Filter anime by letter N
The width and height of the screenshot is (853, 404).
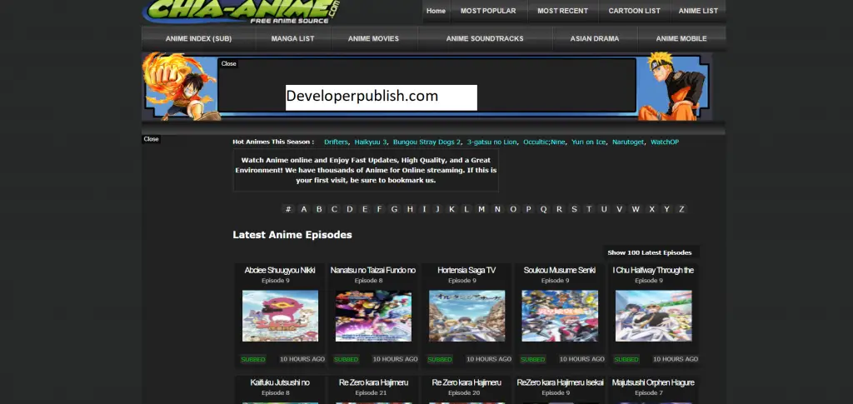(497, 209)
